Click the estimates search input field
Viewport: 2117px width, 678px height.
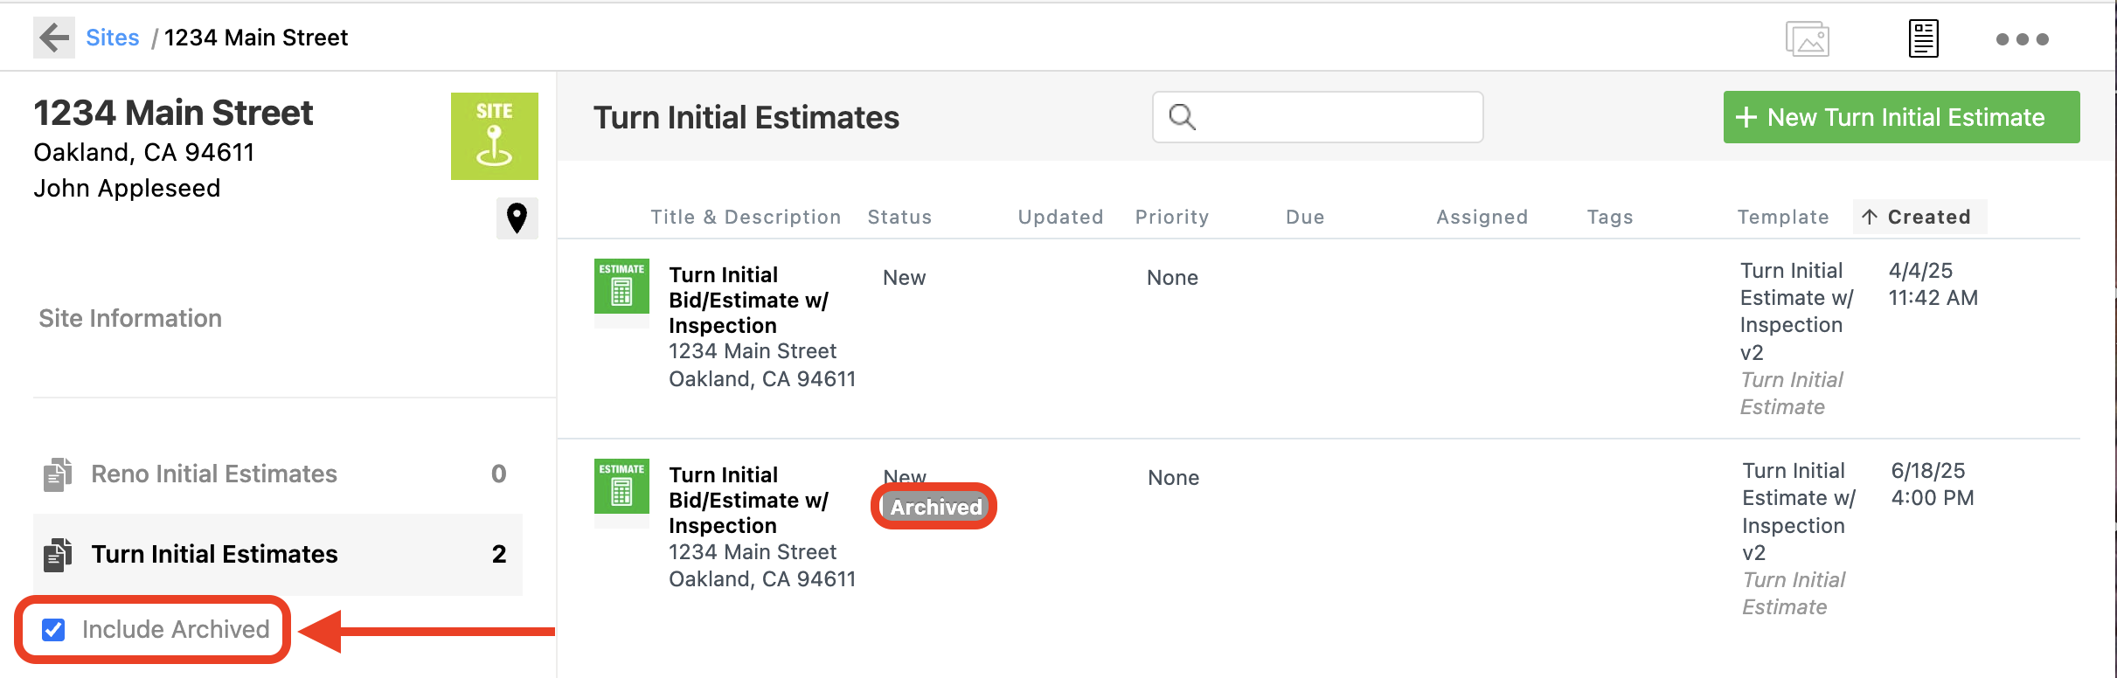(1317, 117)
